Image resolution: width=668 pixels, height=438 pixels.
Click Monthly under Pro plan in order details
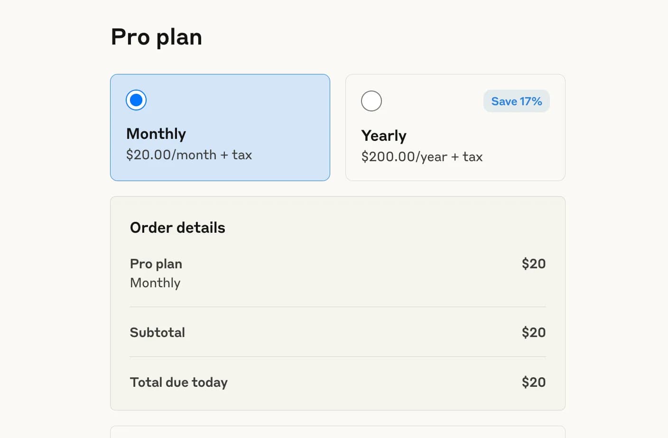[x=155, y=283]
